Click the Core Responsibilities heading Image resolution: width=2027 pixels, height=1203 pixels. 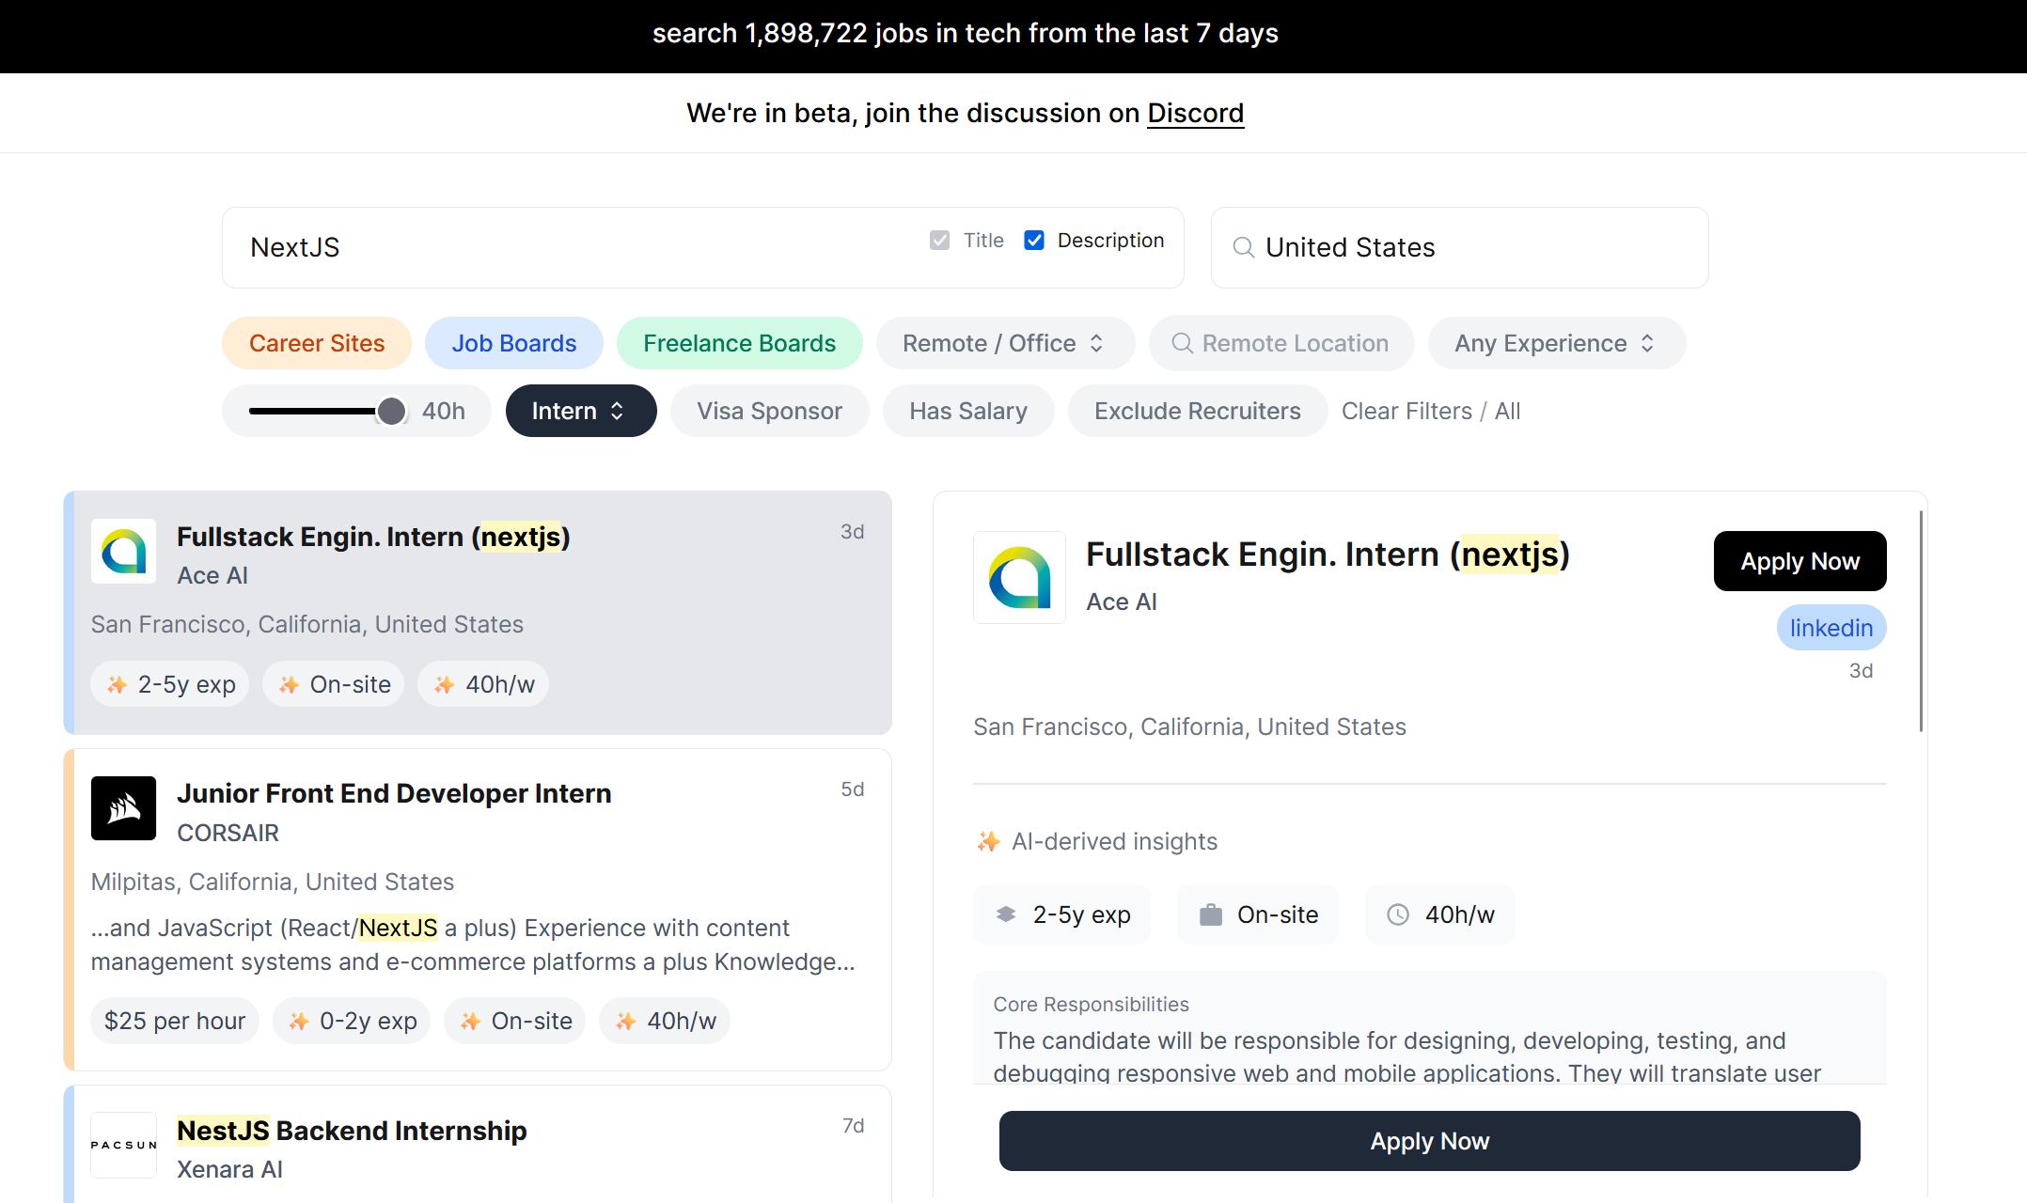[x=1091, y=1004]
